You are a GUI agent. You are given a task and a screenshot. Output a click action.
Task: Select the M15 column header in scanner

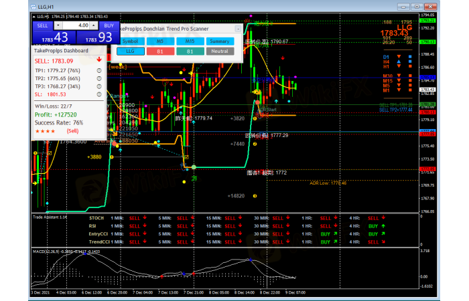[190, 41]
